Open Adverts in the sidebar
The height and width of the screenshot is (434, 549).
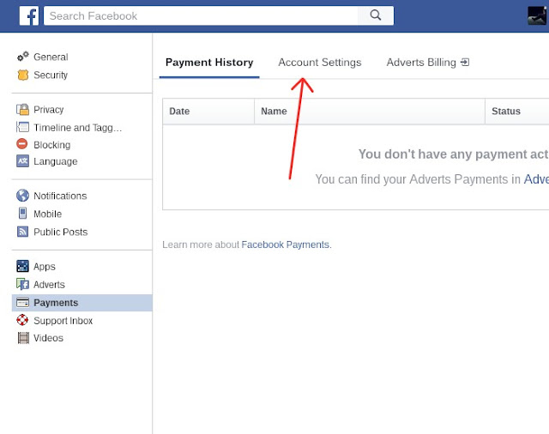coord(50,285)
